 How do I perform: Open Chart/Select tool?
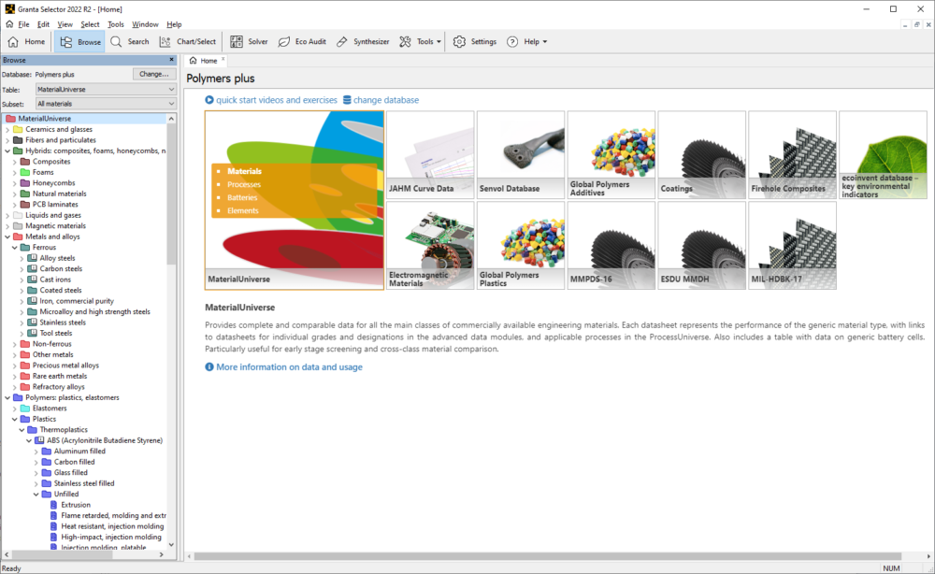click(188, 42)
